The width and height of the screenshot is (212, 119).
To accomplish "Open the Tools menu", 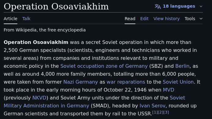I will click(x=190, y=19).
